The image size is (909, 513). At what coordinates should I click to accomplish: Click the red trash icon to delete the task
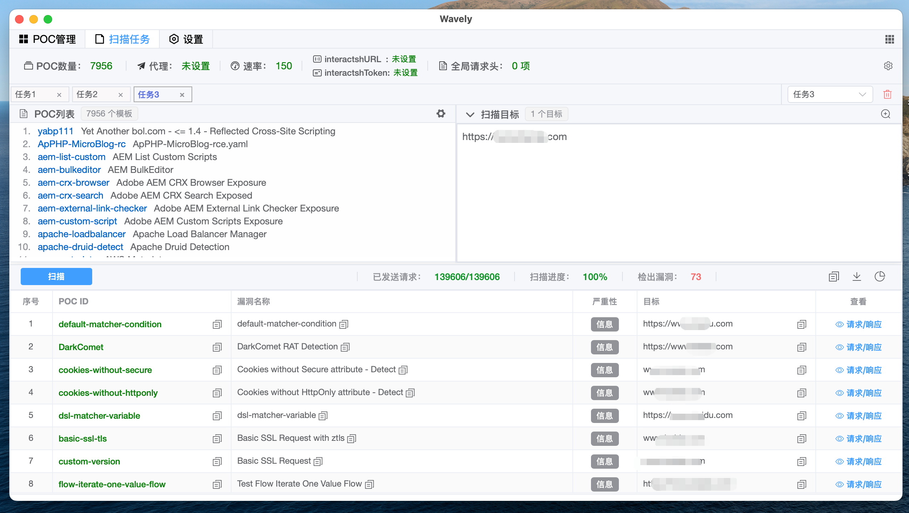tap(888, 94)
